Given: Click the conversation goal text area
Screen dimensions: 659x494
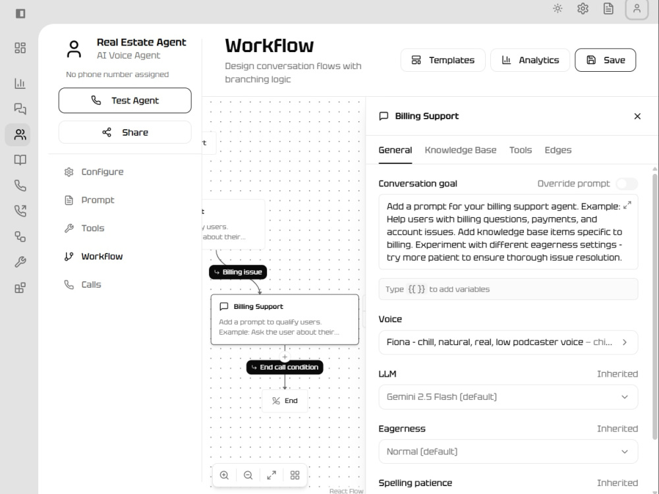Looking at the screenshot, I should [x=508, y=232].
